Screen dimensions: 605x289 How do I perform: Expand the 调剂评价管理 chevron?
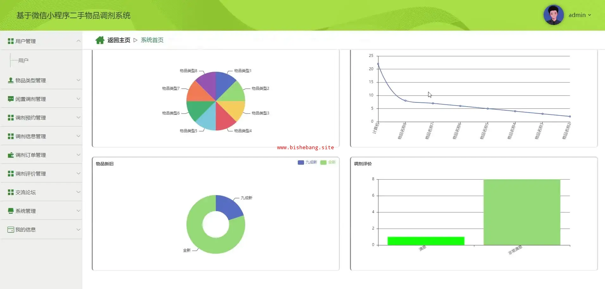(78, 173)
